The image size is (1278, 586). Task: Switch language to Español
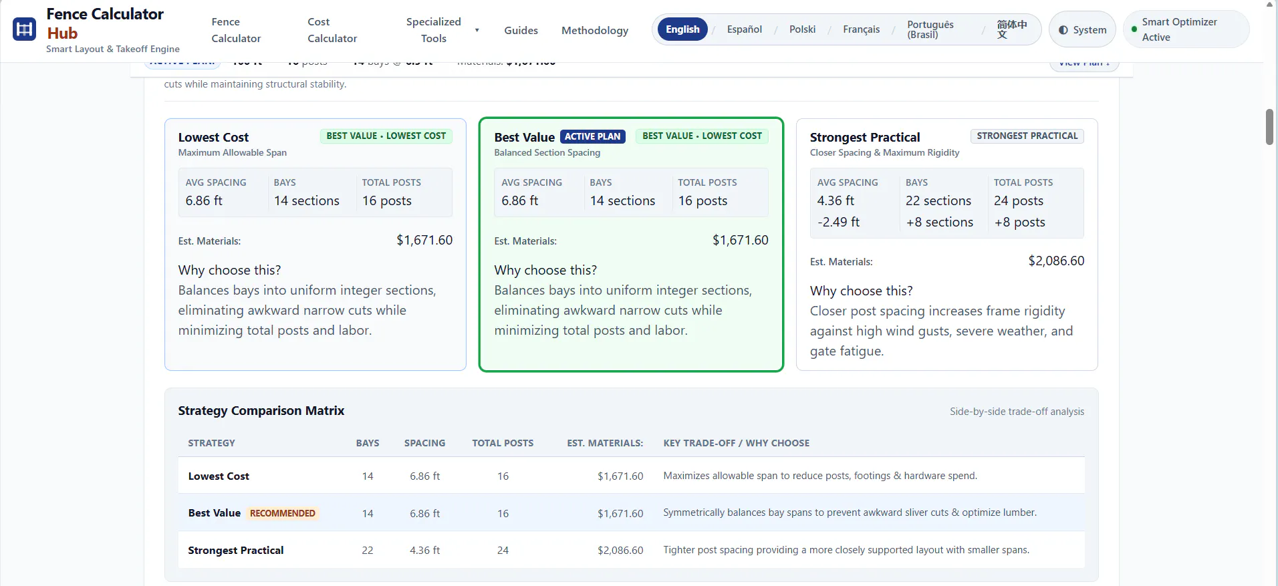(x=745, y=29)
